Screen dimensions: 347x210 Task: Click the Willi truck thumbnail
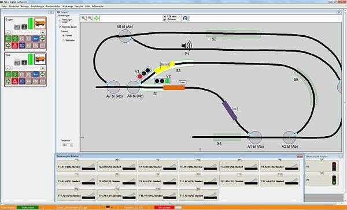(x=40, y=59)
